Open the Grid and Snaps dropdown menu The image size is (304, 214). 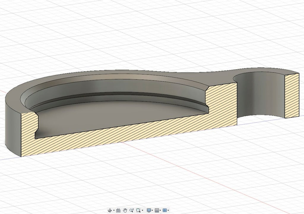160,210
